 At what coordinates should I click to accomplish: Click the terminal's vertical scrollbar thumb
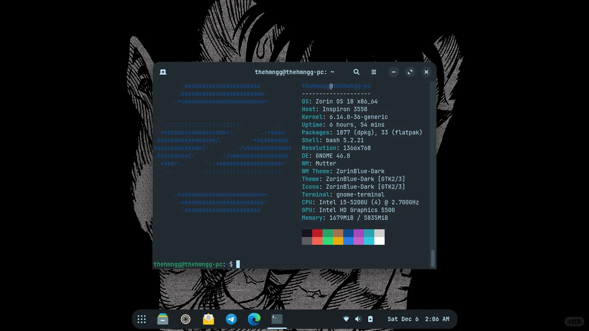433,259
